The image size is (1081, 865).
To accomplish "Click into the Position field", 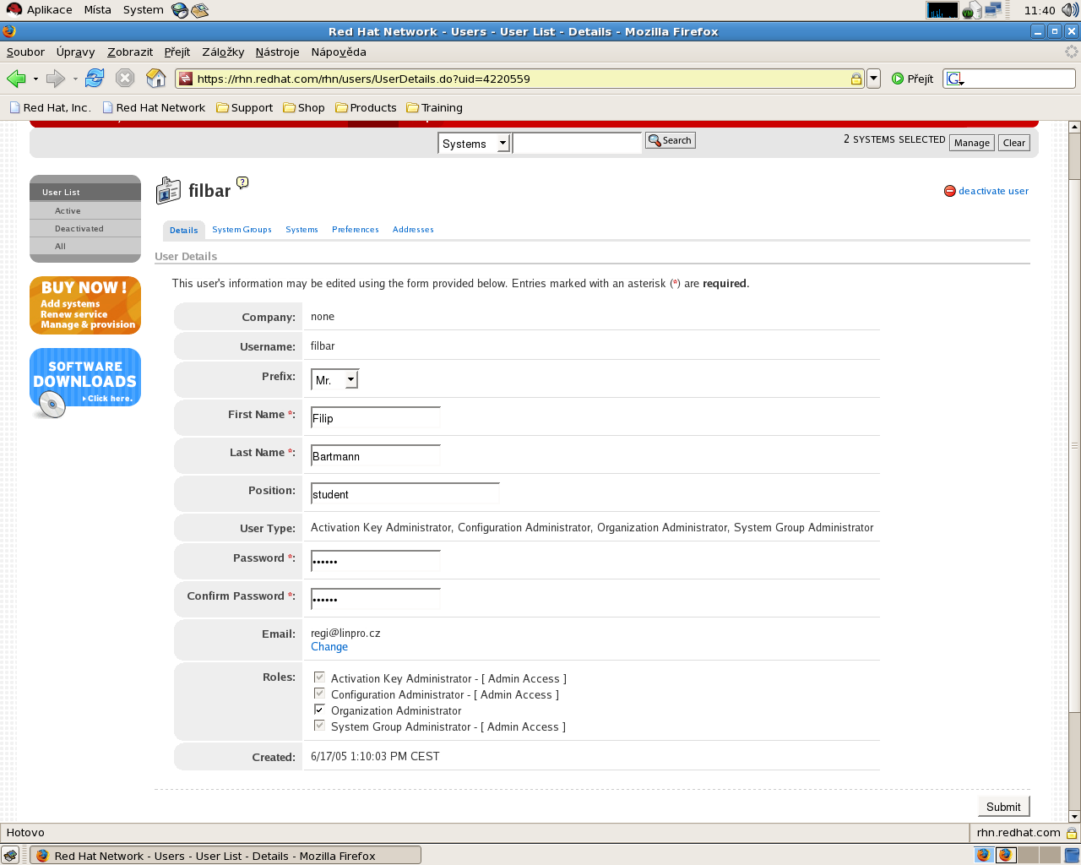I will (405, 494).
